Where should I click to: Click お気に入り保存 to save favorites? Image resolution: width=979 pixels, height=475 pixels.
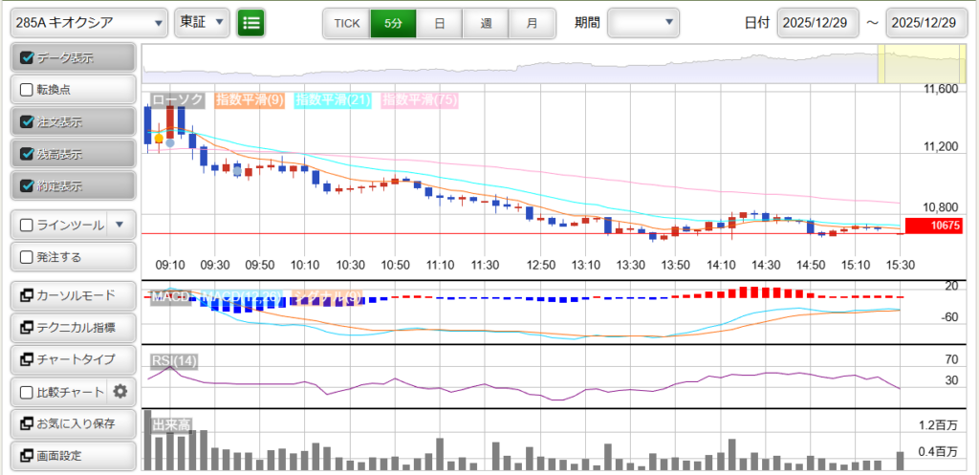tap(73, 422)
